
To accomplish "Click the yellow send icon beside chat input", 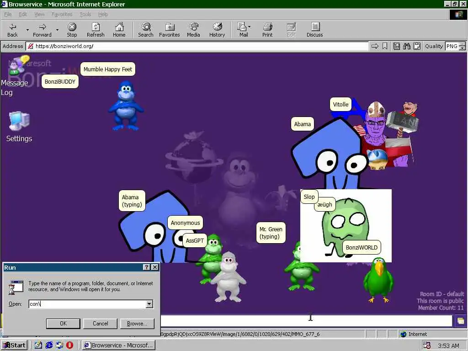I will [x=460, y=321].
